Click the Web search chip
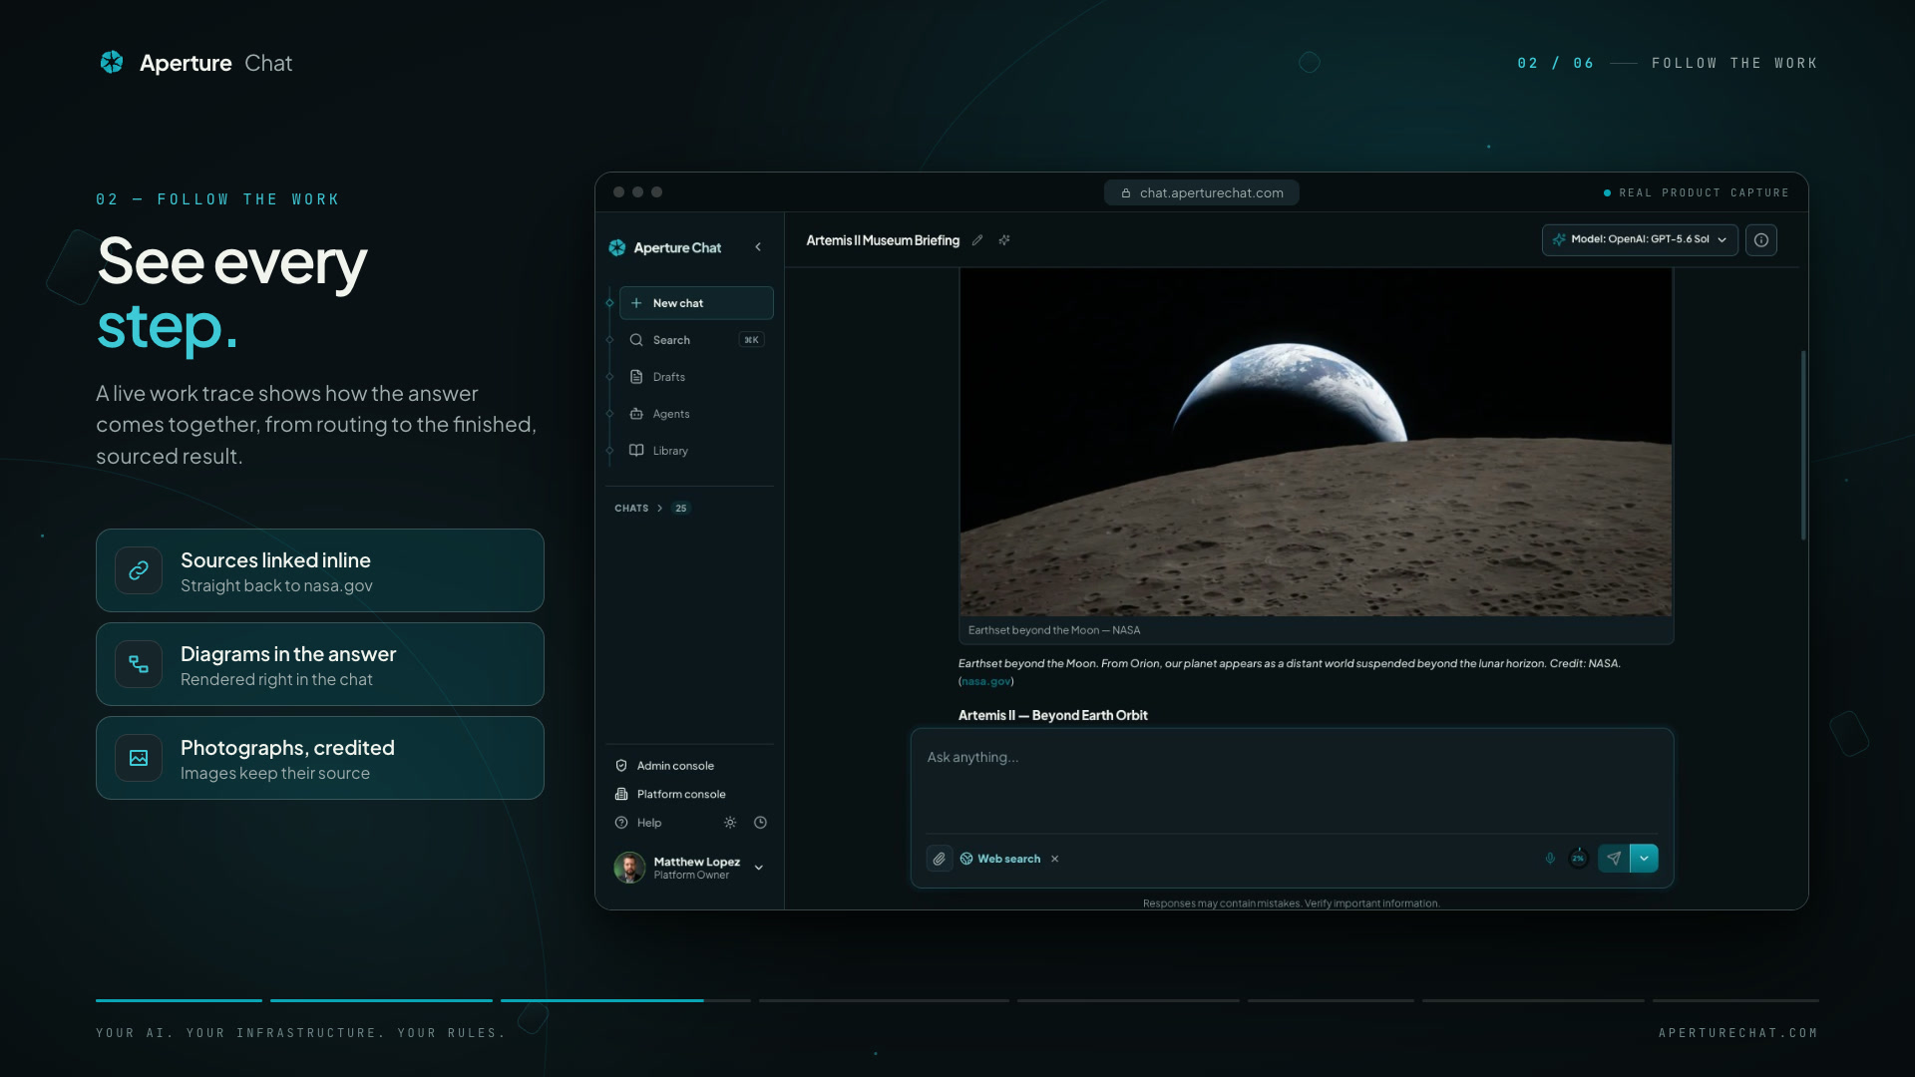This screenshot has height=1077, width=1915. click(1000, 859)
